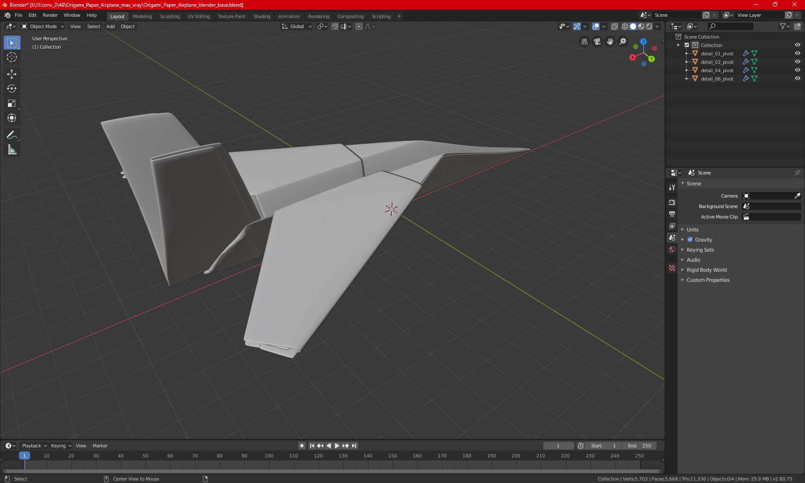Expand the Rigid Body World panel
Image resolution: width=805 pixels, height=483 pixels.
coord(706,270)
